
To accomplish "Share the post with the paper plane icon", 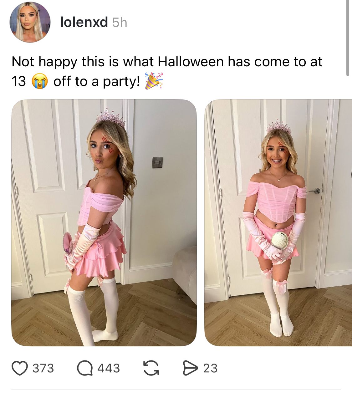I will tap(190, 368).
